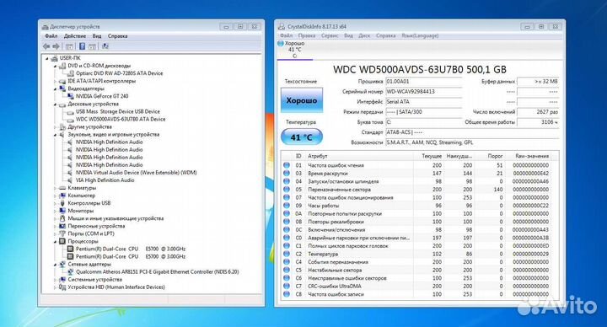
Task: Click the NVIDIA GeForce GT 240 display icon
Action: point(71,96)
